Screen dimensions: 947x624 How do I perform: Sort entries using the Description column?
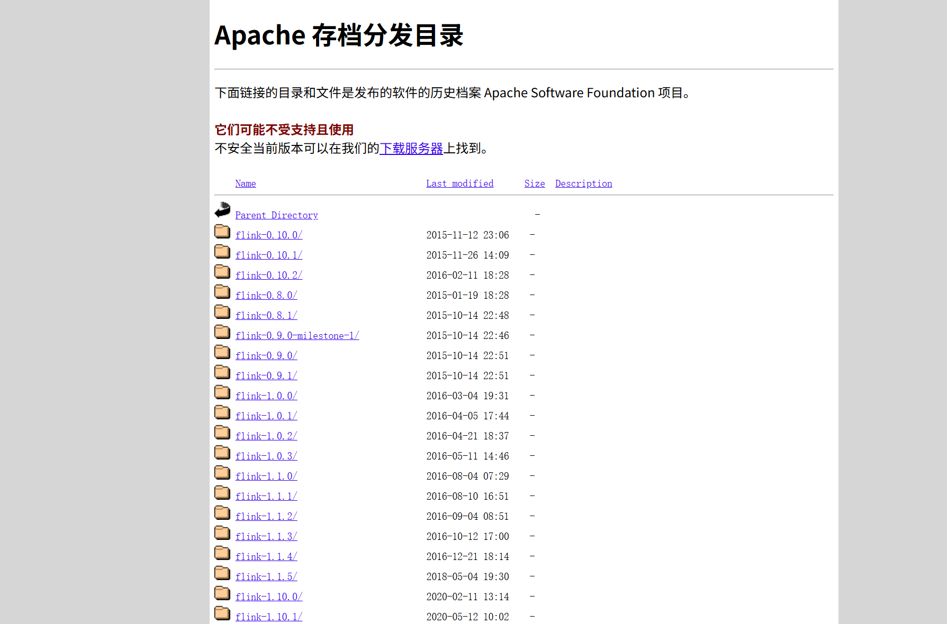583,183
